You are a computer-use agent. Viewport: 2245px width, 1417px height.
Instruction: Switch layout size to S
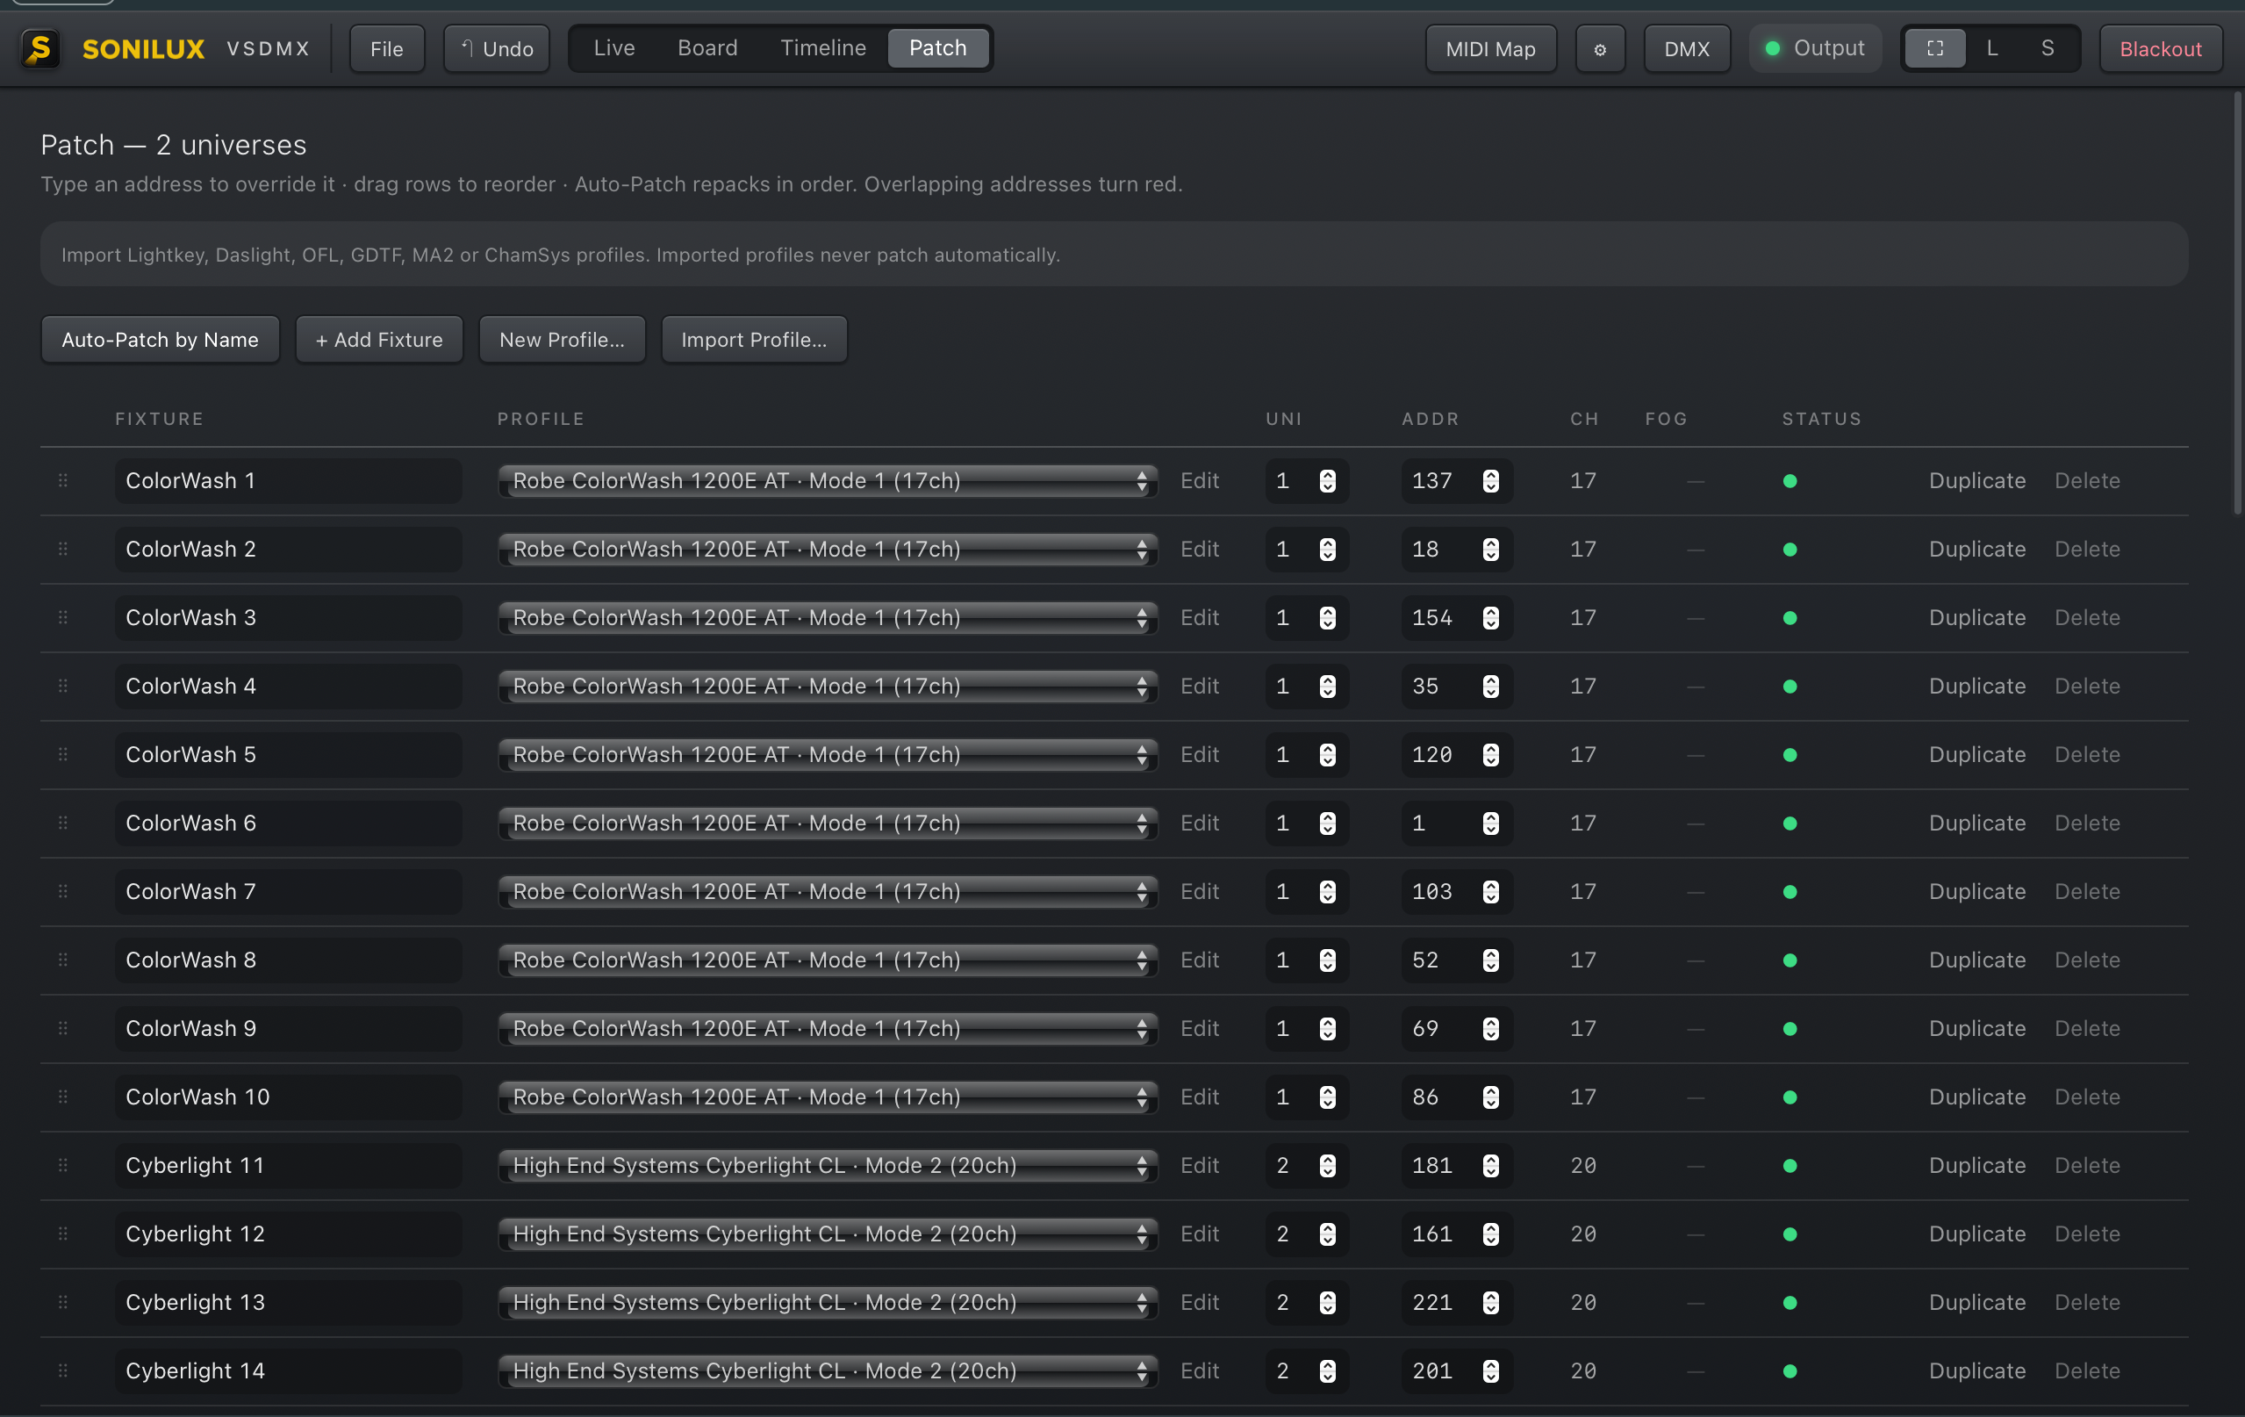click(2048, 48)
